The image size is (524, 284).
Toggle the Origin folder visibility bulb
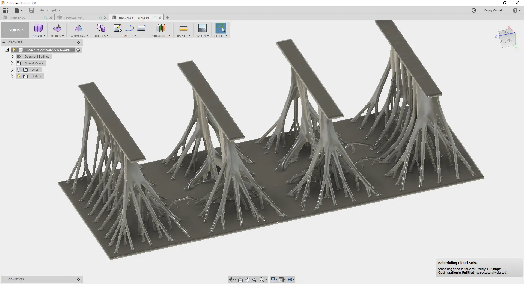coord(19,70)
